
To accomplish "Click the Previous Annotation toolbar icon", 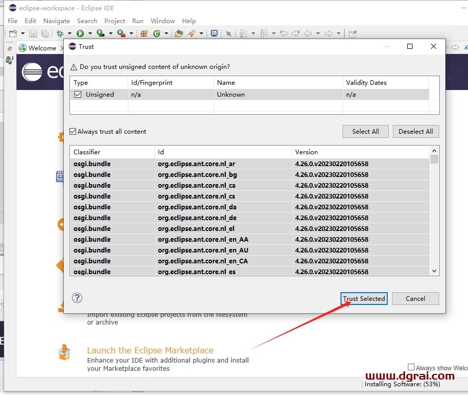I will (x=263, y=33).
